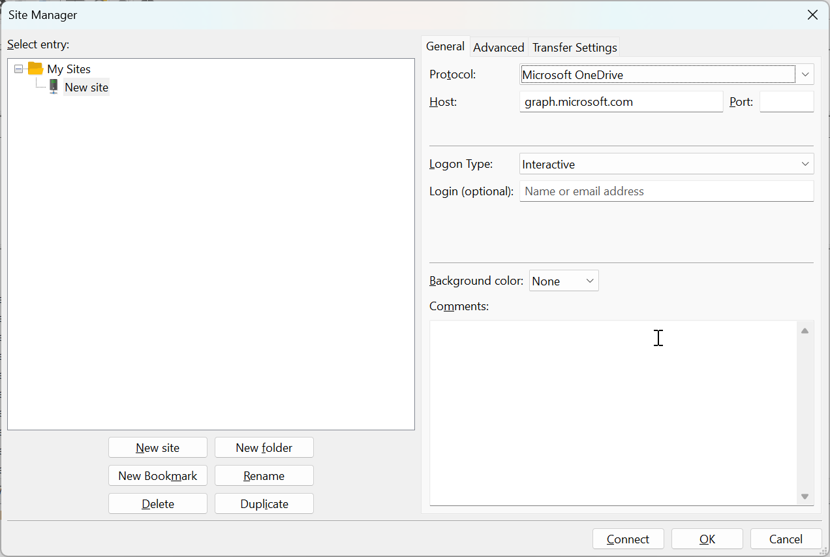Click the New site server icon
The width and height of the screenshot is (830, 557).
[54, 87]
